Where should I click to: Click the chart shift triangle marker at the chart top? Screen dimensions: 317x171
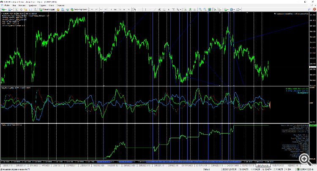(247, 13)
